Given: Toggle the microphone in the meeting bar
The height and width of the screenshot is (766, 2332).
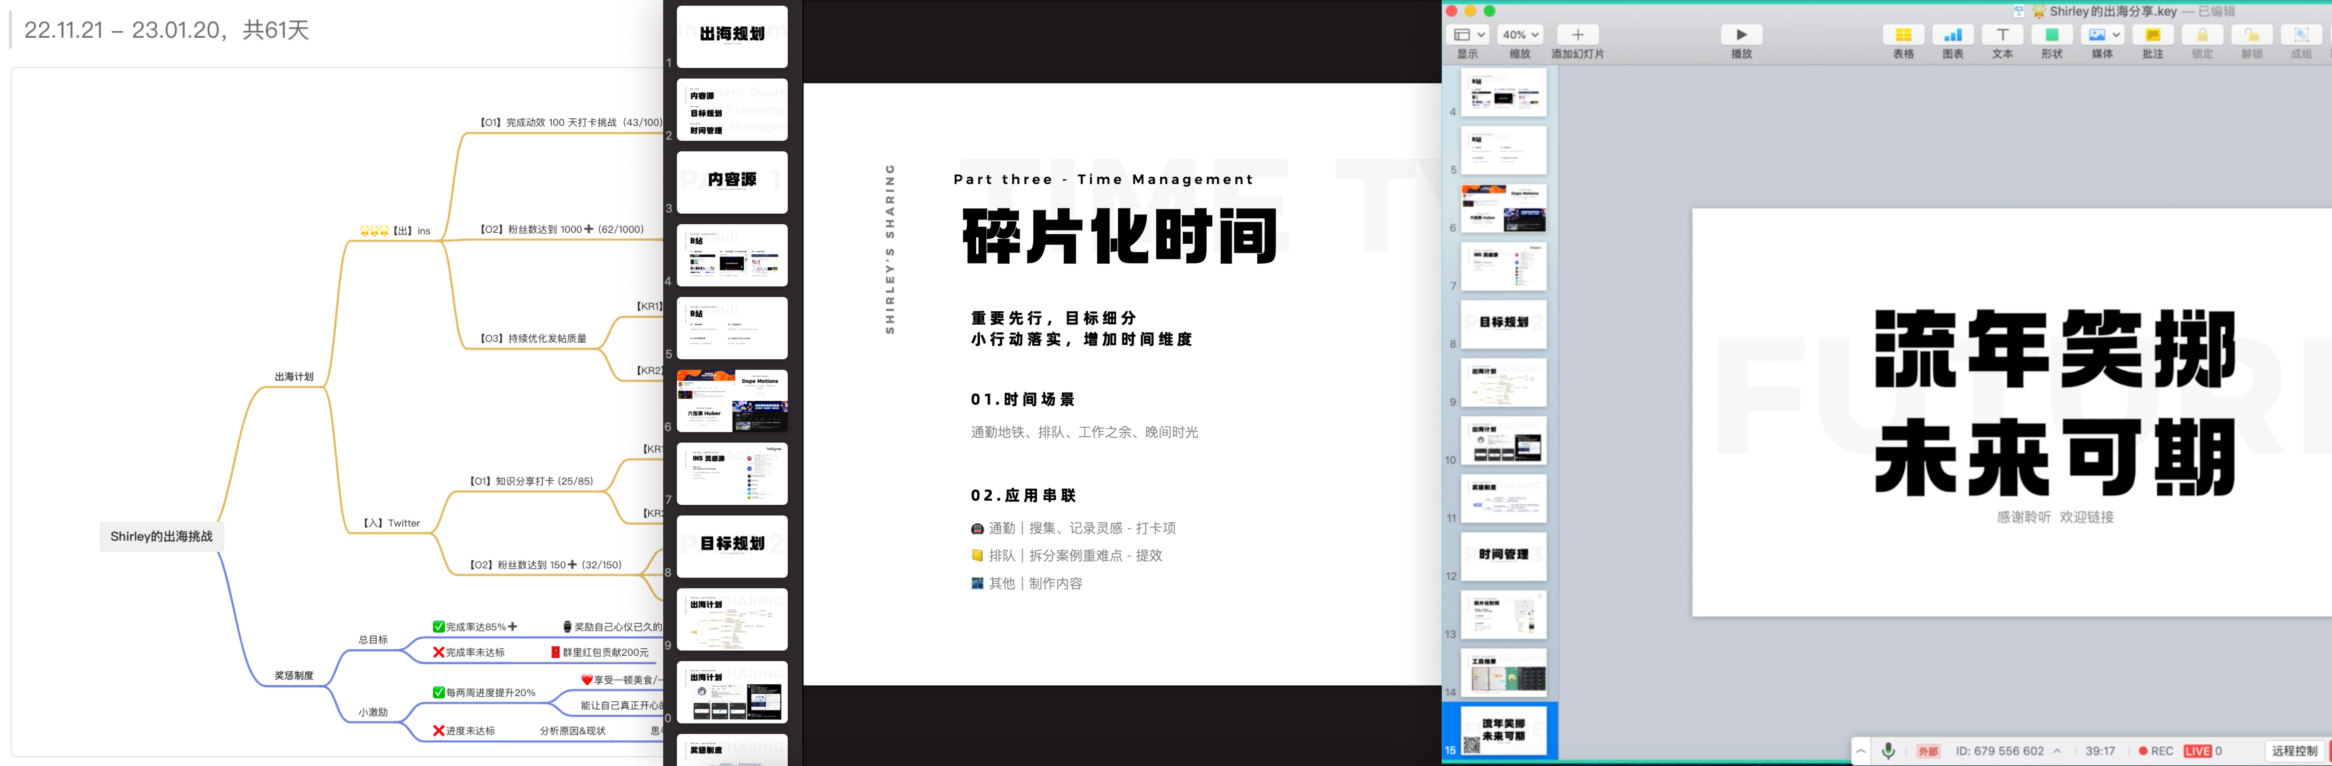Looking at the screenshot, I should [1888, 751].
